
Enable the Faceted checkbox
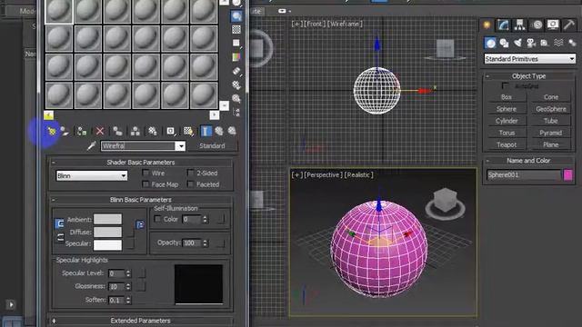click(x=191, y=183)
